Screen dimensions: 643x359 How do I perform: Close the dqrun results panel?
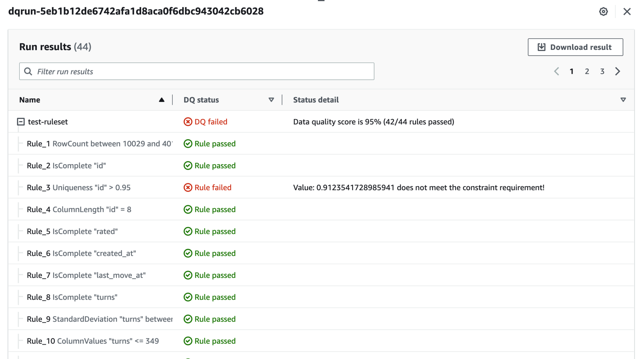click(x=627, y=12)
